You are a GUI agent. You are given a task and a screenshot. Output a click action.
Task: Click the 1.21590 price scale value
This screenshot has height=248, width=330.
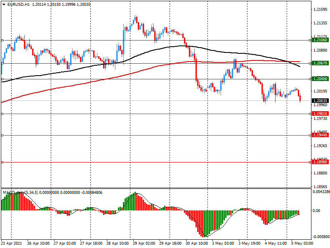(x=320, y=9)
